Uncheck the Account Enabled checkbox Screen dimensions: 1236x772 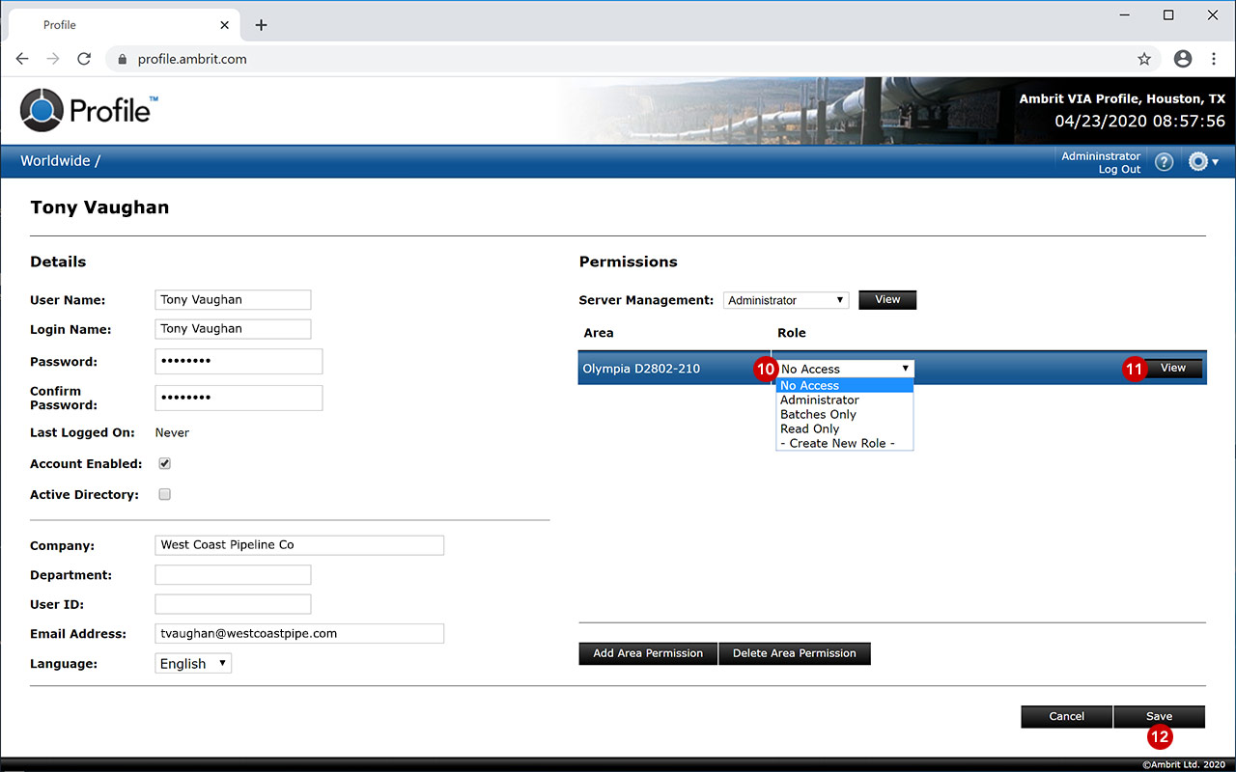click(164, 464)
